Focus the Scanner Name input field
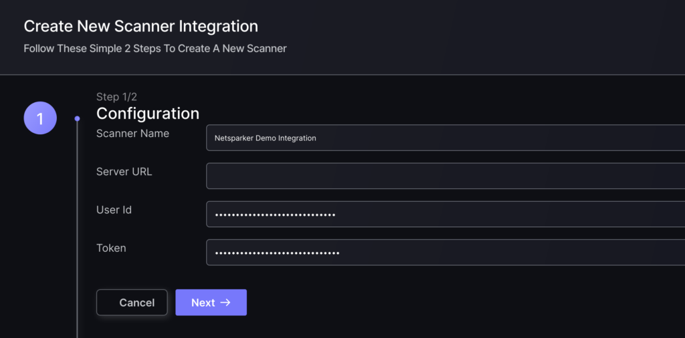The width and height of the screenshot is (685, 338). tap(446, 138)
